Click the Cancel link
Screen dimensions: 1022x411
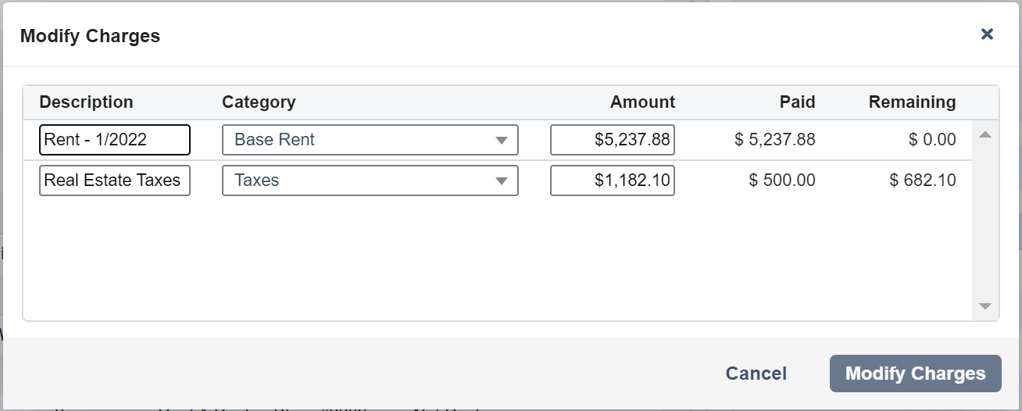tap(756, 373)
